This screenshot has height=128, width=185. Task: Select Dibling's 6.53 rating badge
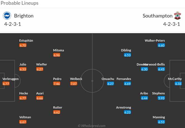(x=128, y=55)
